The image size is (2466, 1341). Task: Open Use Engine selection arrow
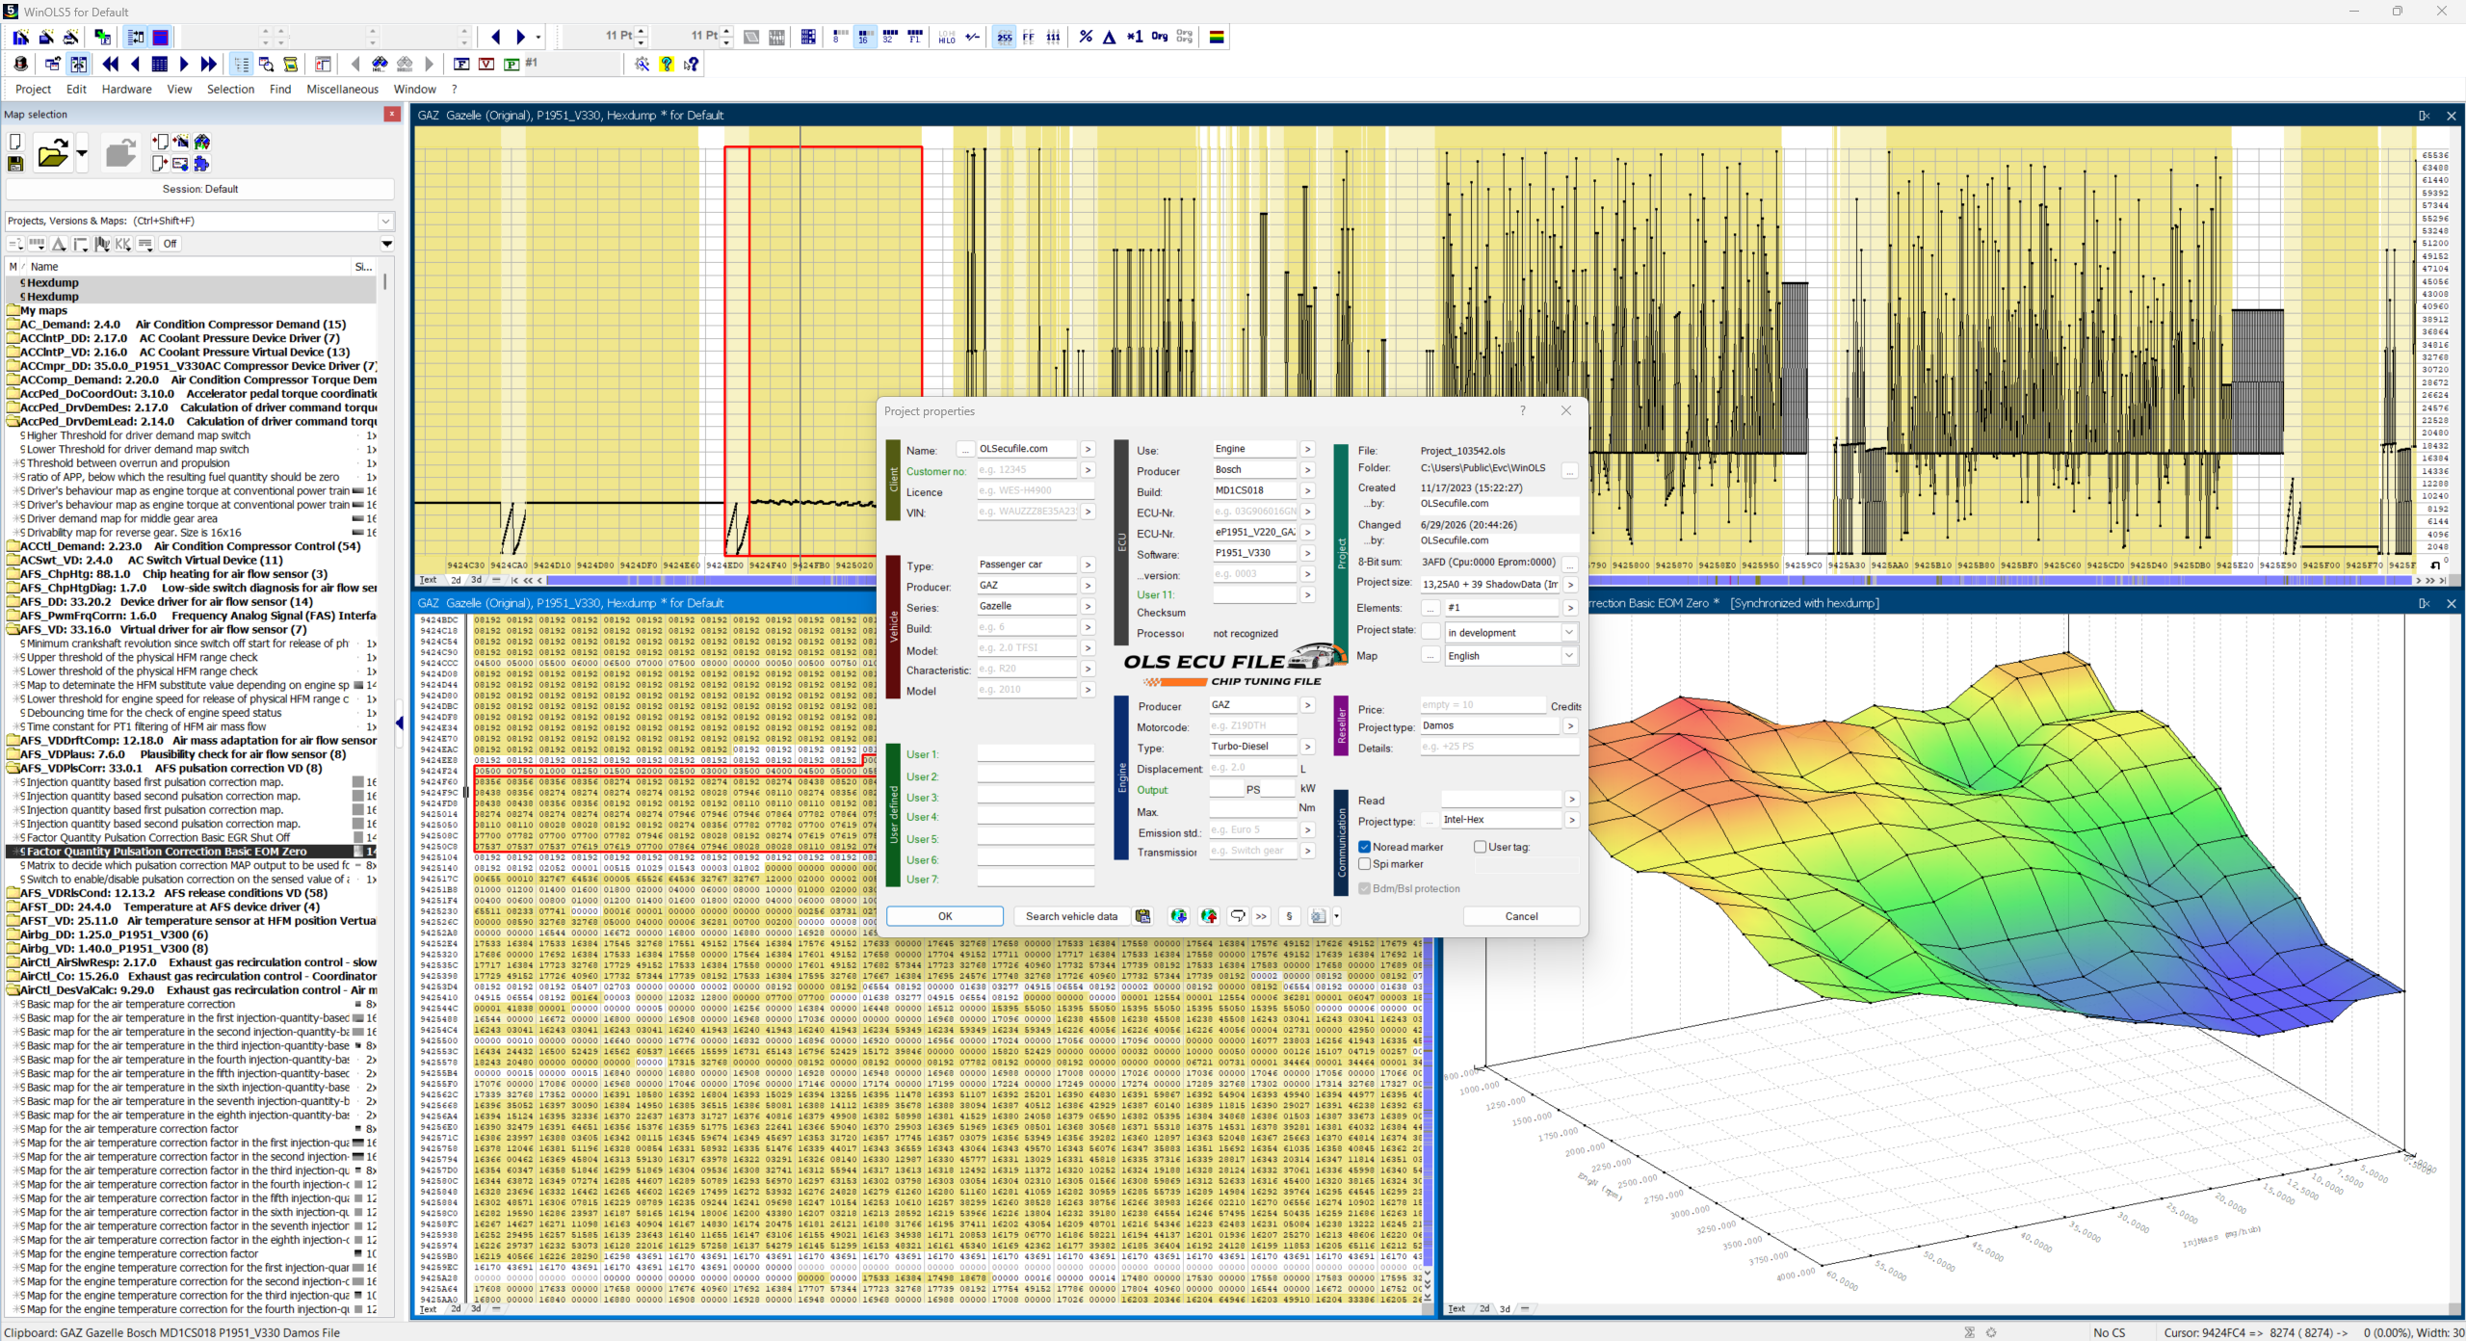(x=1307, y=449)
